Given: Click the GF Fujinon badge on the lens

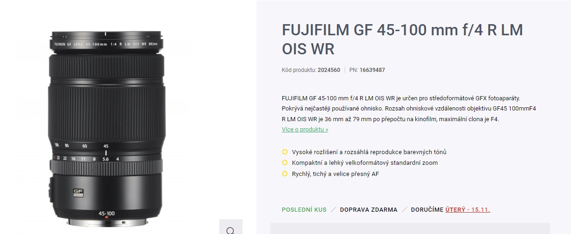Looking at the screenshot, I should click(78, 193).
